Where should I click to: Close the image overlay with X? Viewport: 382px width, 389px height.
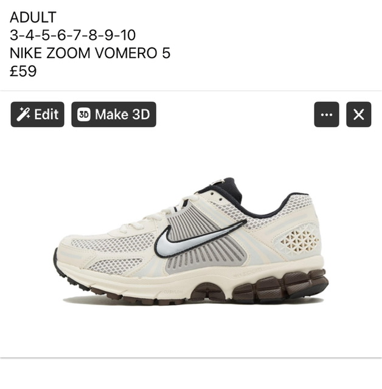[x=359, y=114]
